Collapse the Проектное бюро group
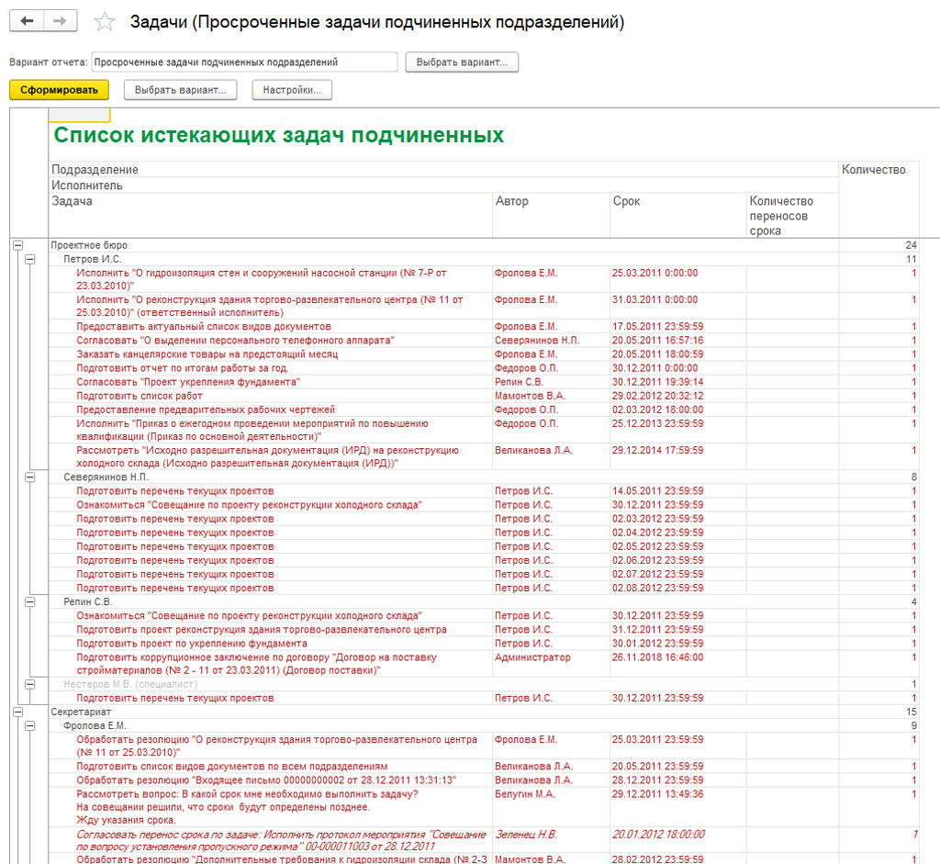 tap(17, 245)
